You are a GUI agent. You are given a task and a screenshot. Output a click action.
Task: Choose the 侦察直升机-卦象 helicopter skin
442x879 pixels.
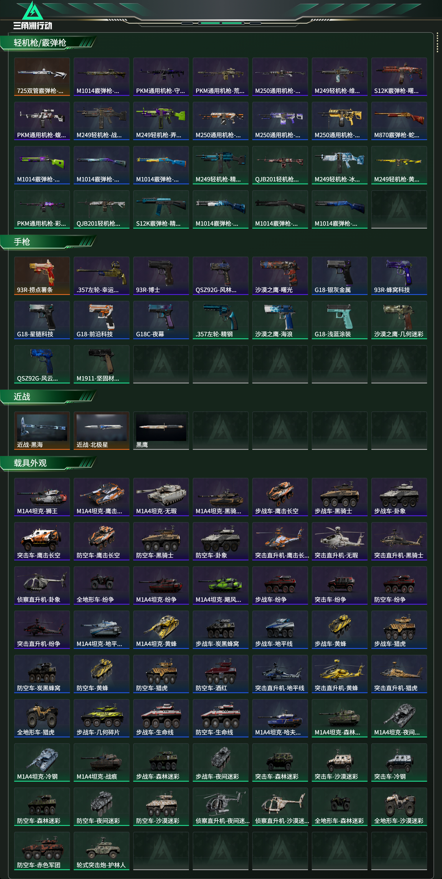click(42, 585)
